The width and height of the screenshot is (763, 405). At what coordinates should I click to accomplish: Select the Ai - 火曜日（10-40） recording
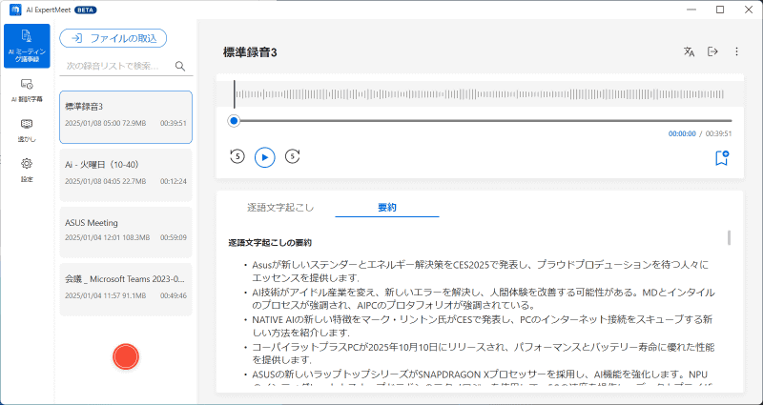click(126, 175)
